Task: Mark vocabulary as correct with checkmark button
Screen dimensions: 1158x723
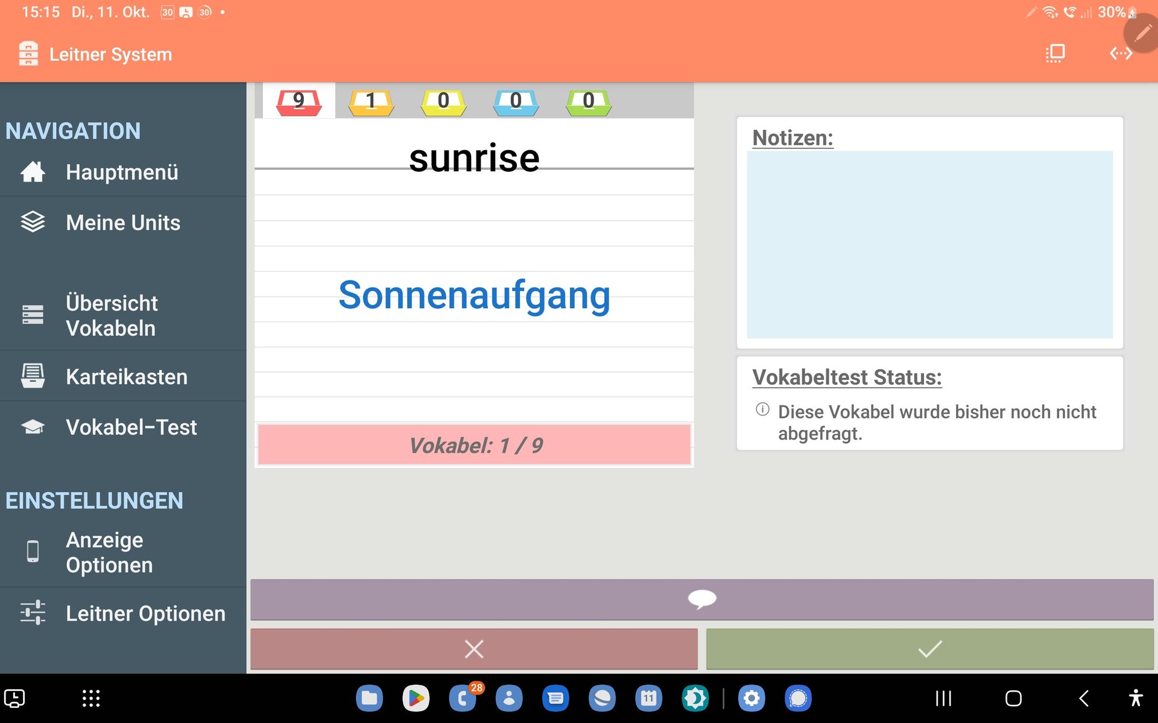Action: (929, 649)
